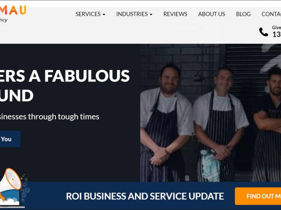Navigate to the BLOG section
Screen dimensions: 281x210
[x=243, y=14]
